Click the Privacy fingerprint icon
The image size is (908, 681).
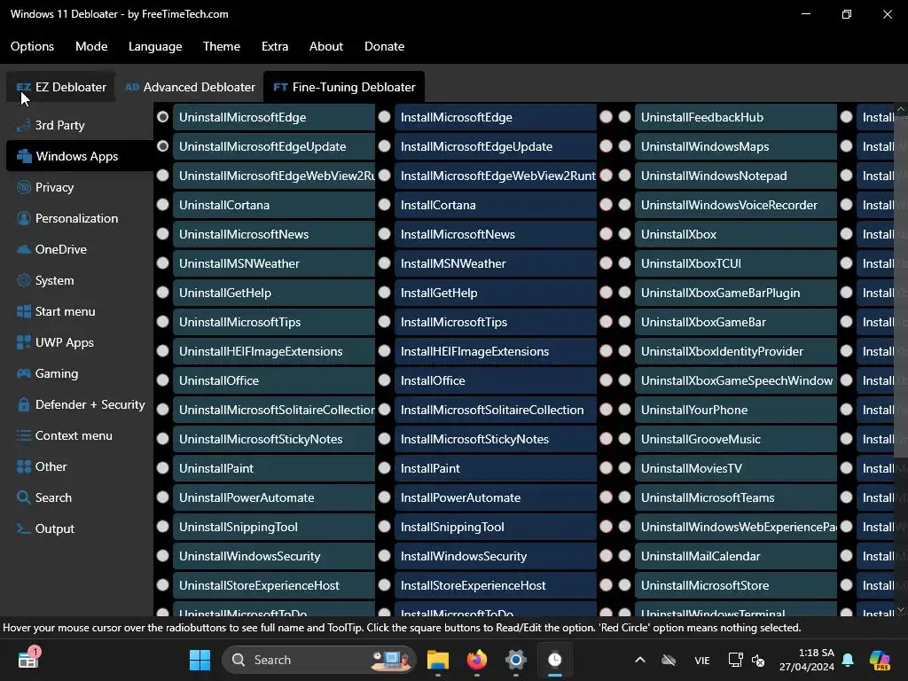pyautogui.click(x=24, y=187)
